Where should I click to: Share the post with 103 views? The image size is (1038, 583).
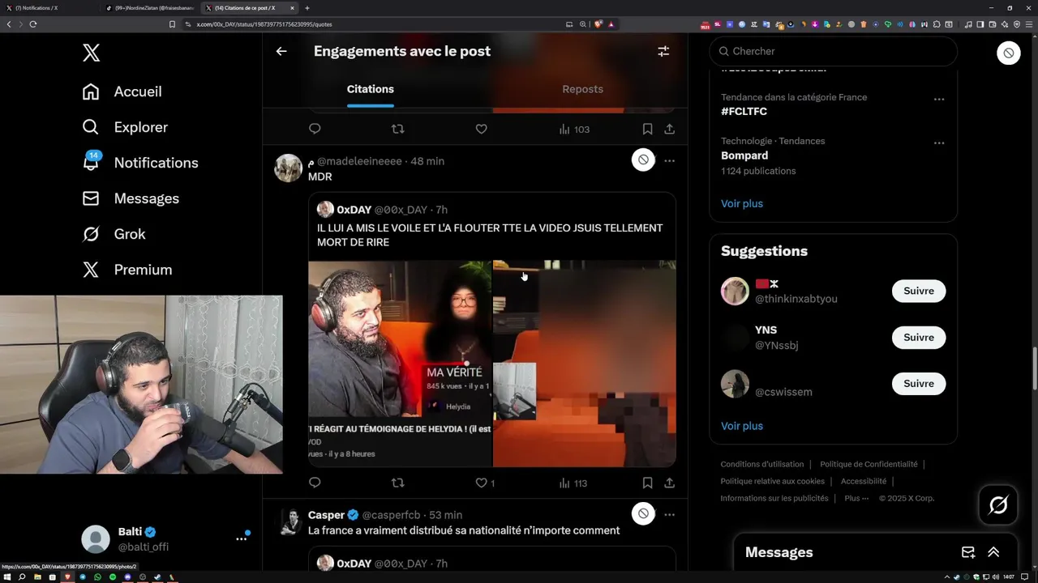tap(669, 129)
